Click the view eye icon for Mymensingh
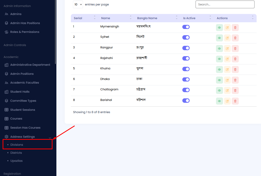Viewport: 261px width, 176px height. (219, 27)
